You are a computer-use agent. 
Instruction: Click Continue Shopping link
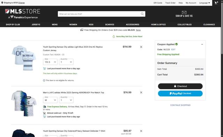click(x=180, y=105)
